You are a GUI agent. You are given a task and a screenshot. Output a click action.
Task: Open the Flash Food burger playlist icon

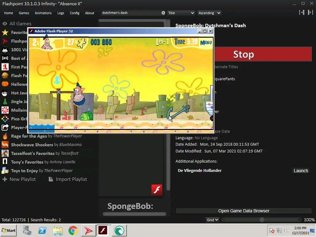click(x=5, y=76)
